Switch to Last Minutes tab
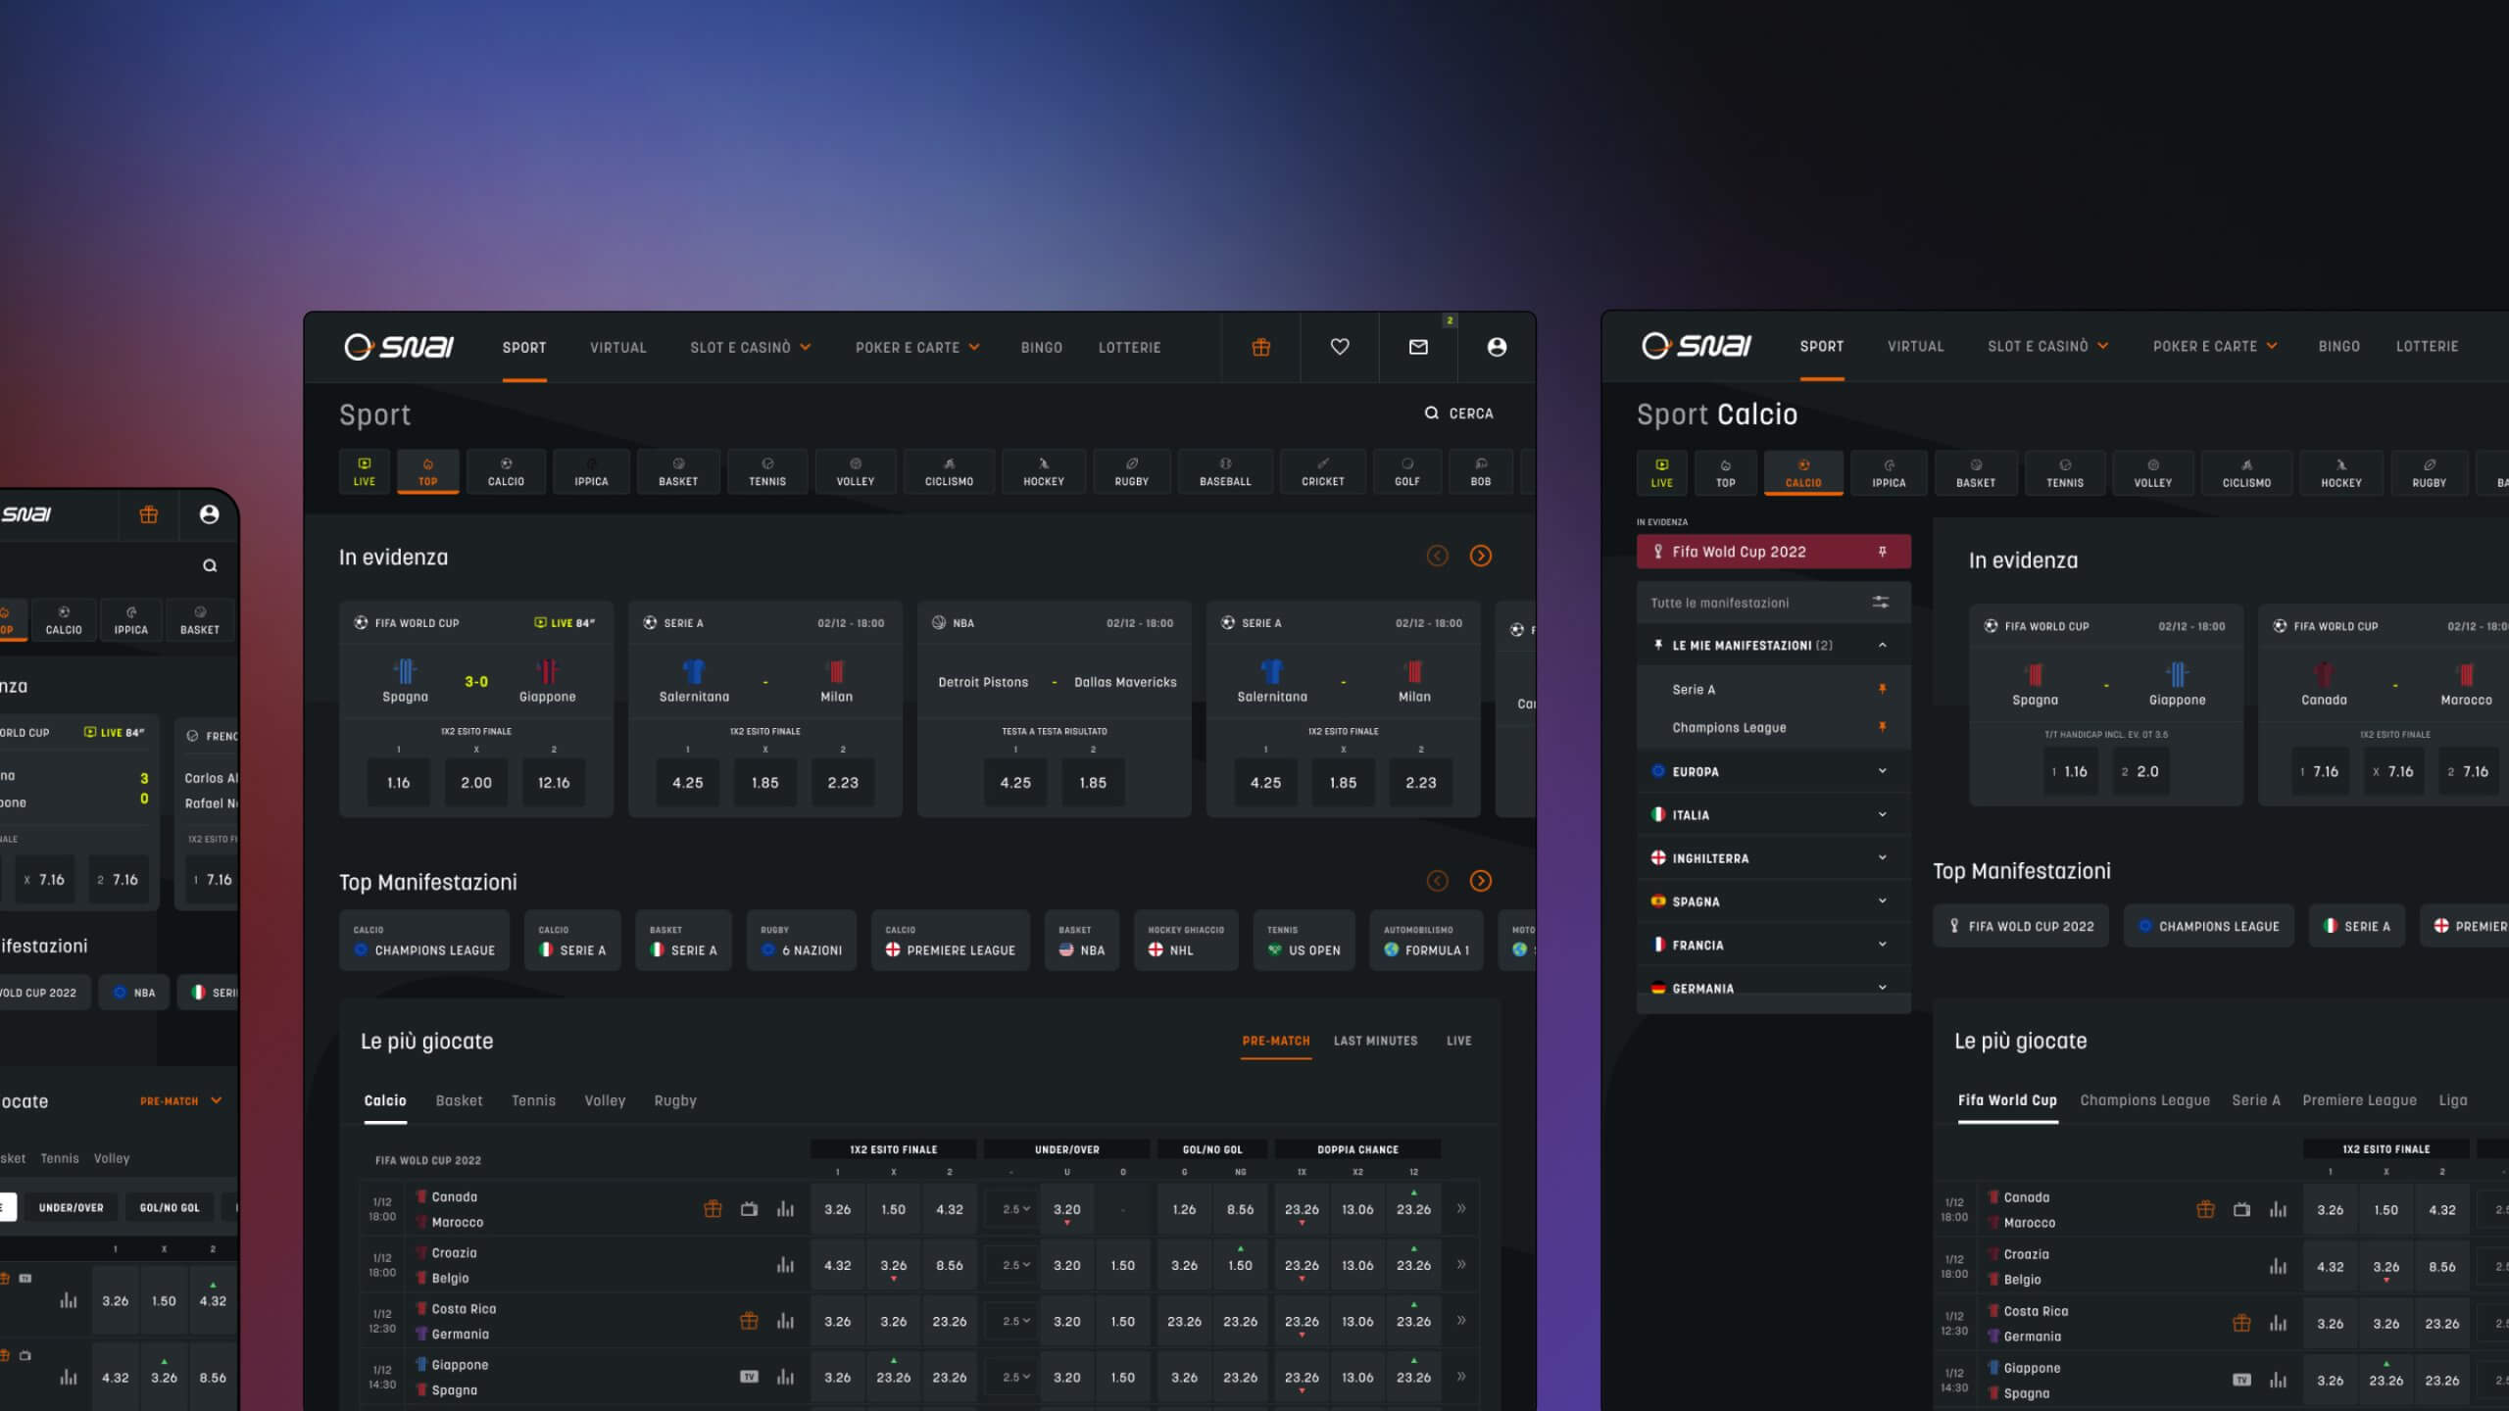The width and height of the screenshot is (2509, 1411). click(x=1374, y=1041)
